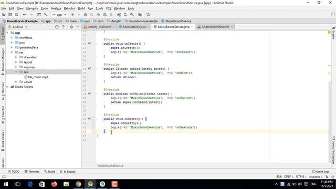The width and height of the screenshot is (336, 189).
Task: Expand the layout folder
Action: pyautogui.click(x=16, y=62)
